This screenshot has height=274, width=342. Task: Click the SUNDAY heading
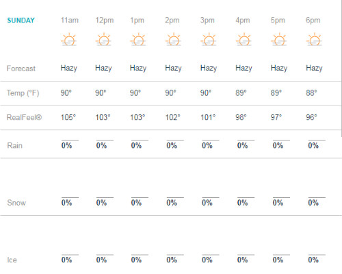point(21,21)
